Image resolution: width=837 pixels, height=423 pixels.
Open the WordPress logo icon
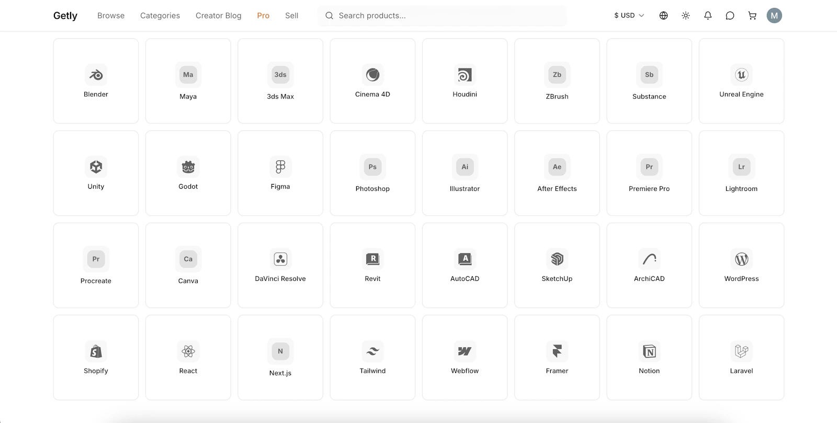coord(741,259)
